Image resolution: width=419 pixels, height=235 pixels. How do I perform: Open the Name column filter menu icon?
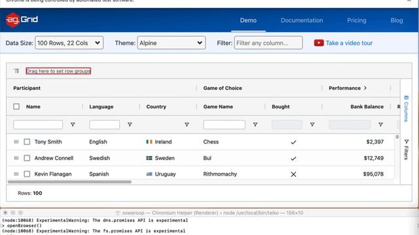tap(73, 125)
